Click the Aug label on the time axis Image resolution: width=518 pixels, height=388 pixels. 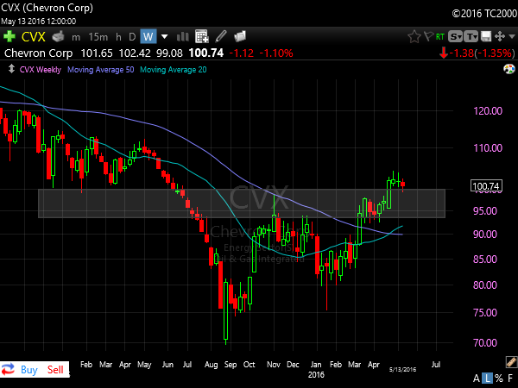(212, 365)
